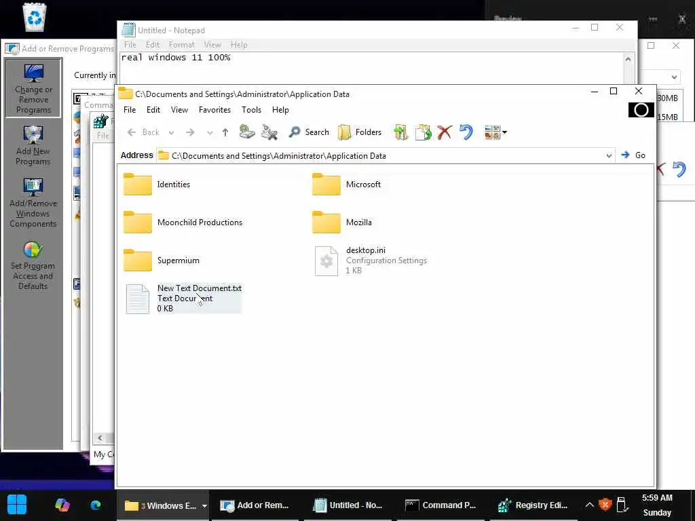Click Add/Remove Windows Components icon
Image resolution: width=695 pixels, height=521 pixels.
(33, 204)
